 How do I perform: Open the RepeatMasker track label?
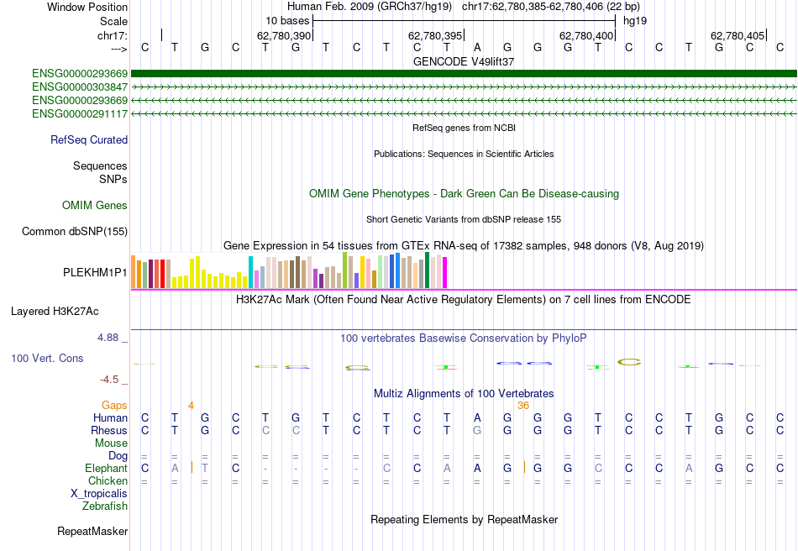pos(92,531)
